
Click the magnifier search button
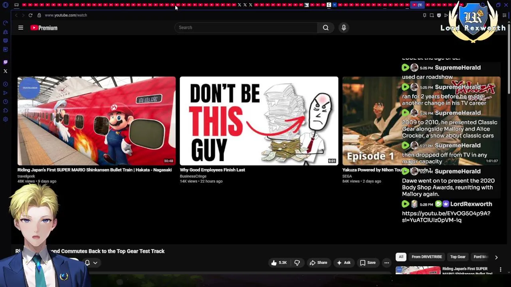point(326,28)
